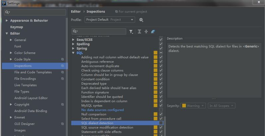Focus the settings search field
This screenshot has width=265, height=136.
tap(35, 12)
